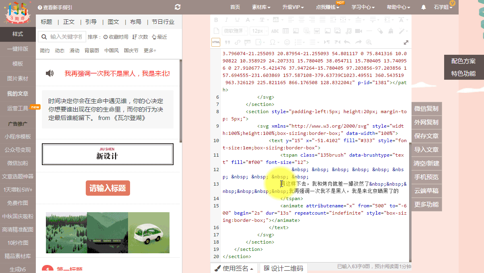Open the 素材库 dropdown menu

tap(261, 7)
